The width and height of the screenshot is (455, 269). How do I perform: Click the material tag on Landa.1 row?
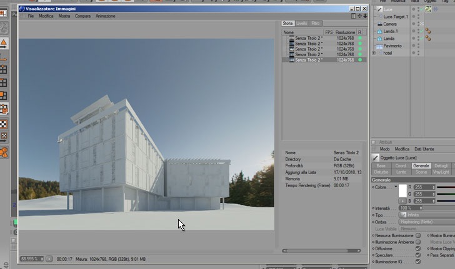(428, 31)
